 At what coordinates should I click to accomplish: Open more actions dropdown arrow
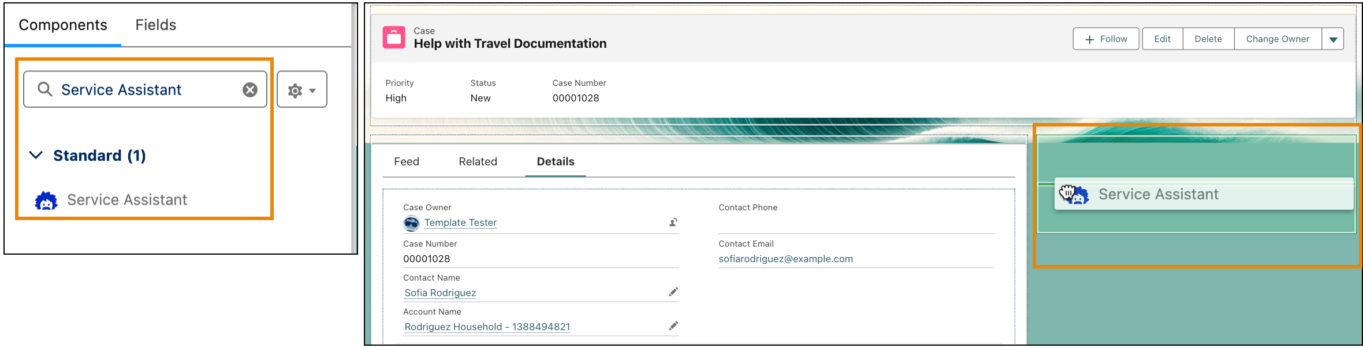[1333, 39]
